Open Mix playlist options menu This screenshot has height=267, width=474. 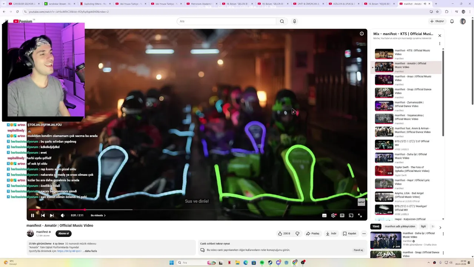(440, 43)
